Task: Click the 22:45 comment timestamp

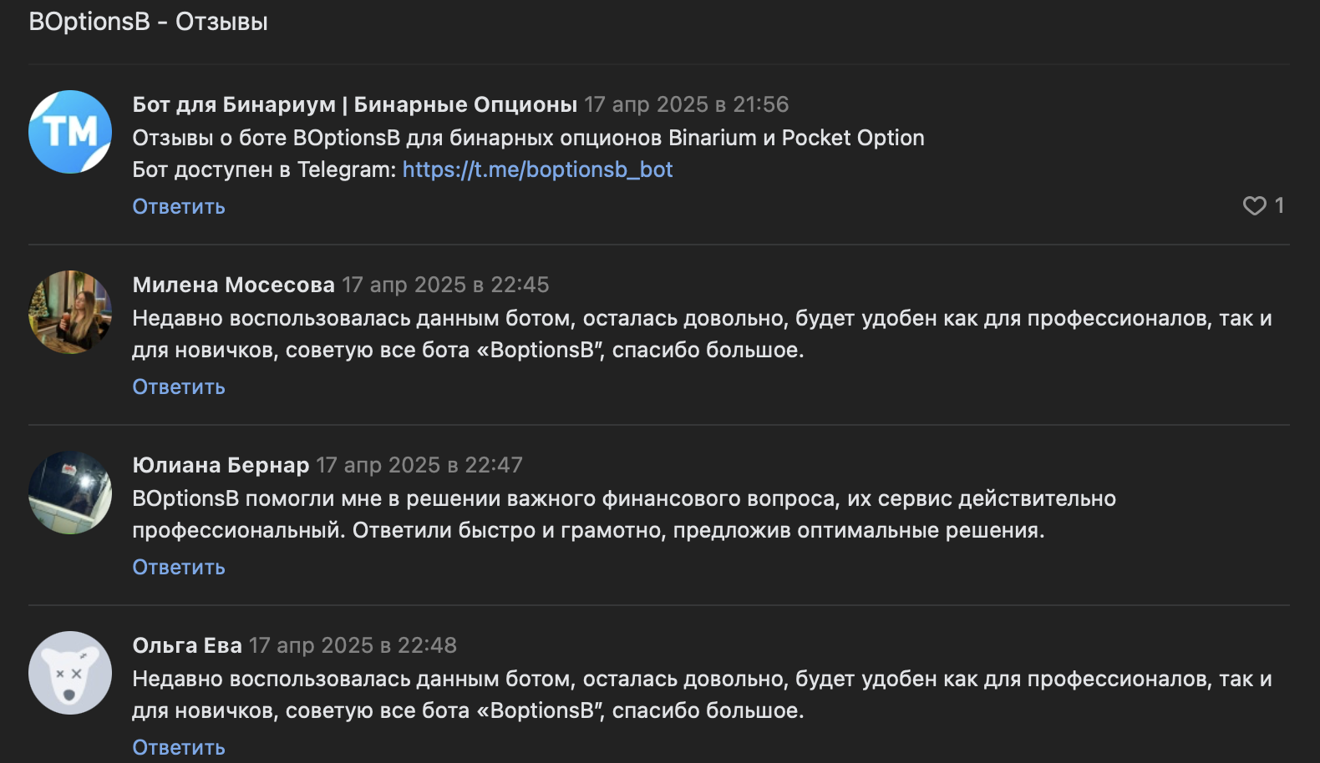Action: coord(445,285)
